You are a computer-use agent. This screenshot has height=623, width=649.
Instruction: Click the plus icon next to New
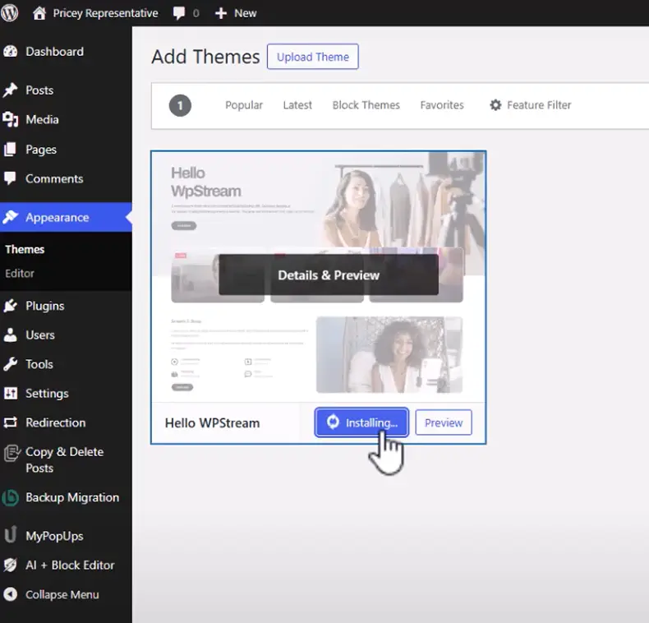click(221, 13)
